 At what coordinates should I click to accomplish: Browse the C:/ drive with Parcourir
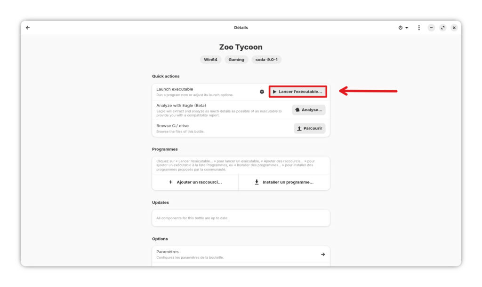pos(309,128)
